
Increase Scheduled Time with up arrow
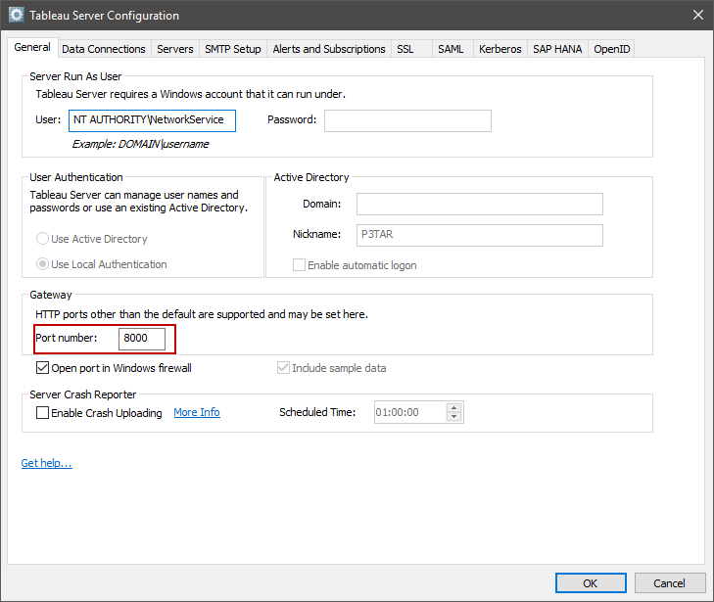click(x=454, y=407)
